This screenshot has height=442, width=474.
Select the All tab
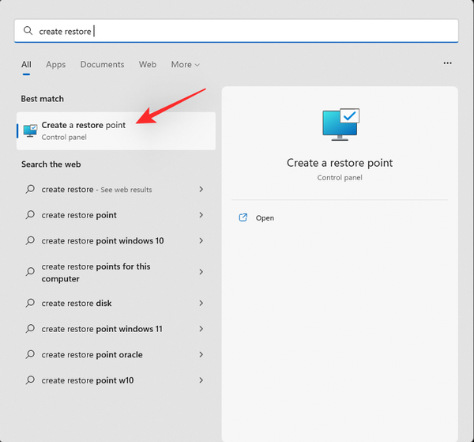(x=26, y=65)
